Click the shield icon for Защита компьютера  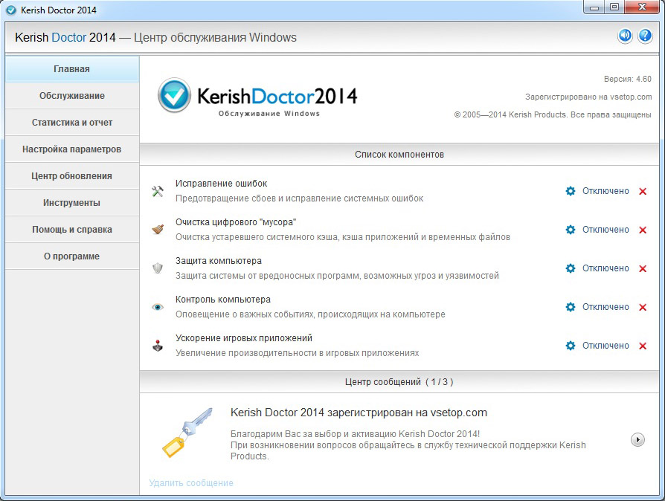click(x=158, y=268)
